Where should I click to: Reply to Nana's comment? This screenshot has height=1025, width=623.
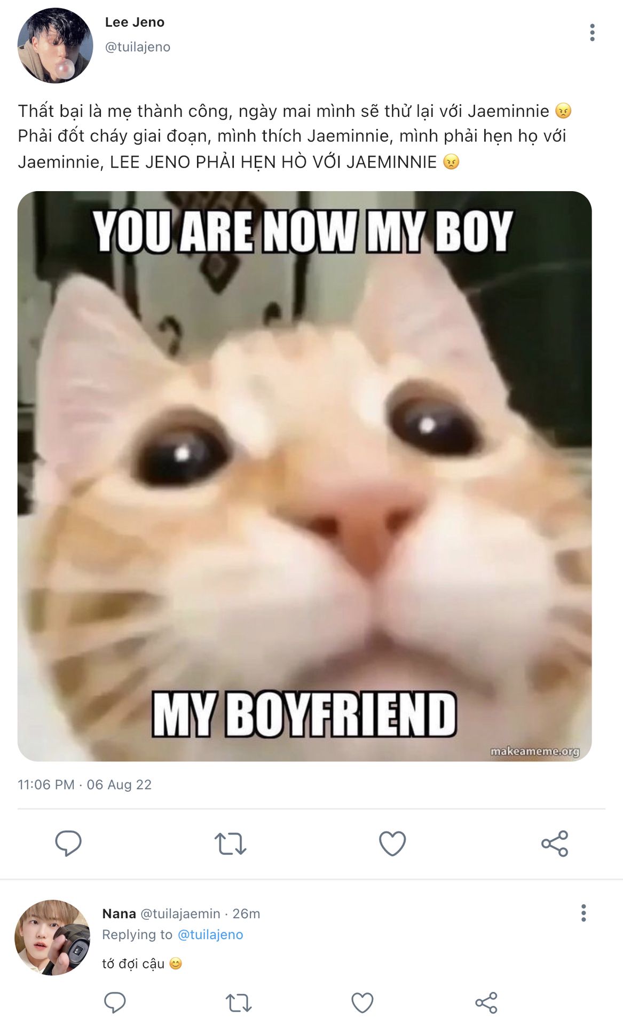(x=115, y=1003)
